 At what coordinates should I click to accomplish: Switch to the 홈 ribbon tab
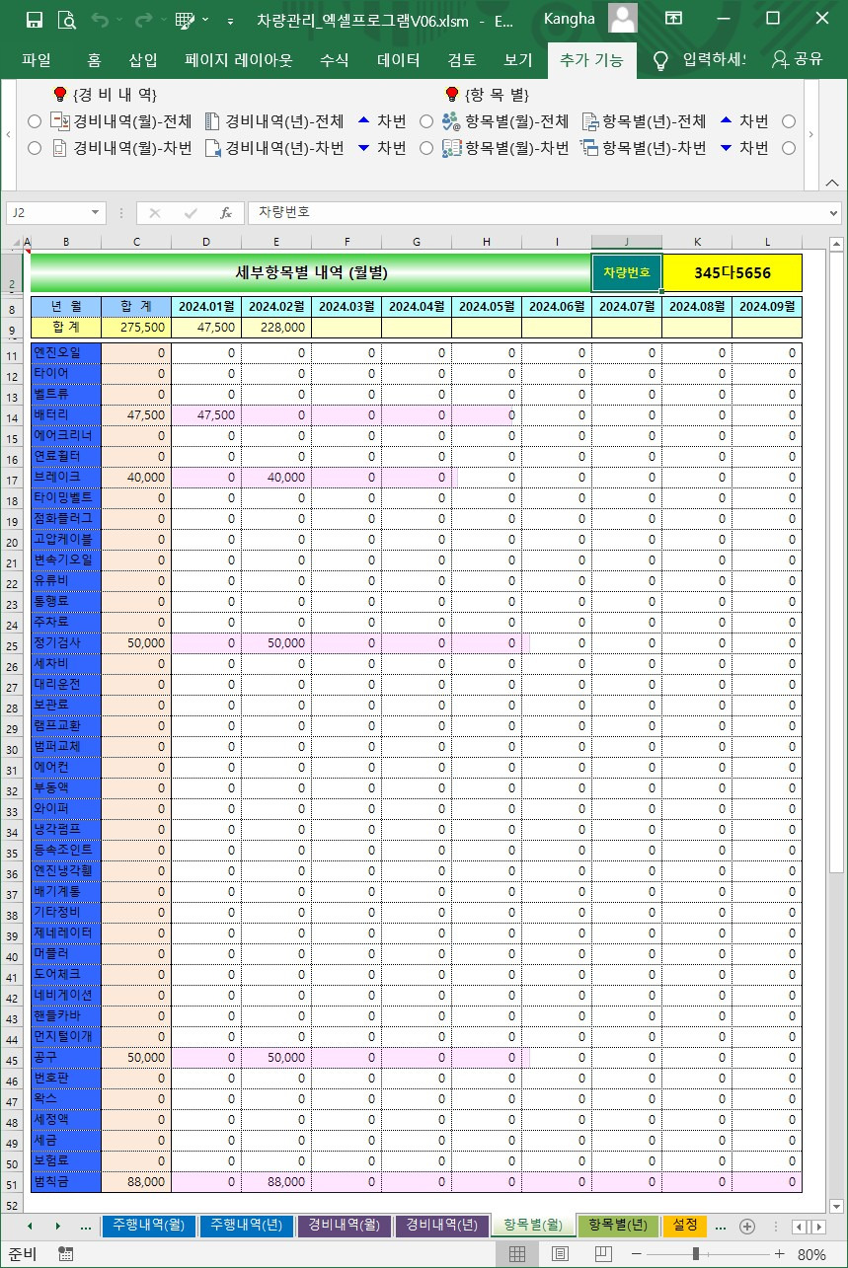[x=94, y=60]
